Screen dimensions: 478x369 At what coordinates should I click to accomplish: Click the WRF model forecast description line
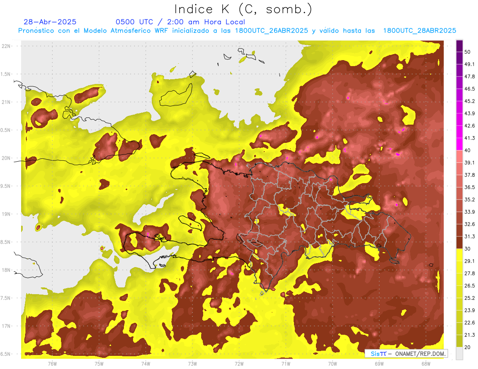point(237,31)
